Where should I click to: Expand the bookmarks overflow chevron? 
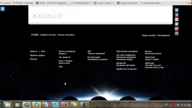point(183,3)
